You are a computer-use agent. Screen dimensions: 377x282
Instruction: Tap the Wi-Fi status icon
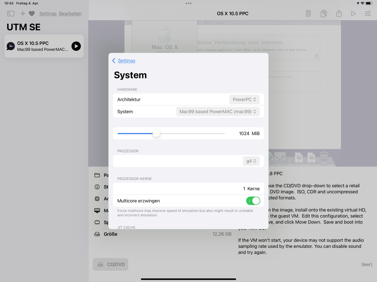click(362, 3)
